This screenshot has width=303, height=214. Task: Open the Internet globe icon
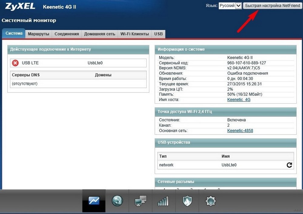117,201
